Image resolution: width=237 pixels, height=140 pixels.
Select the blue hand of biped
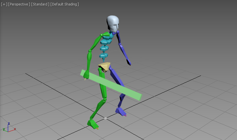click(129, 62)
